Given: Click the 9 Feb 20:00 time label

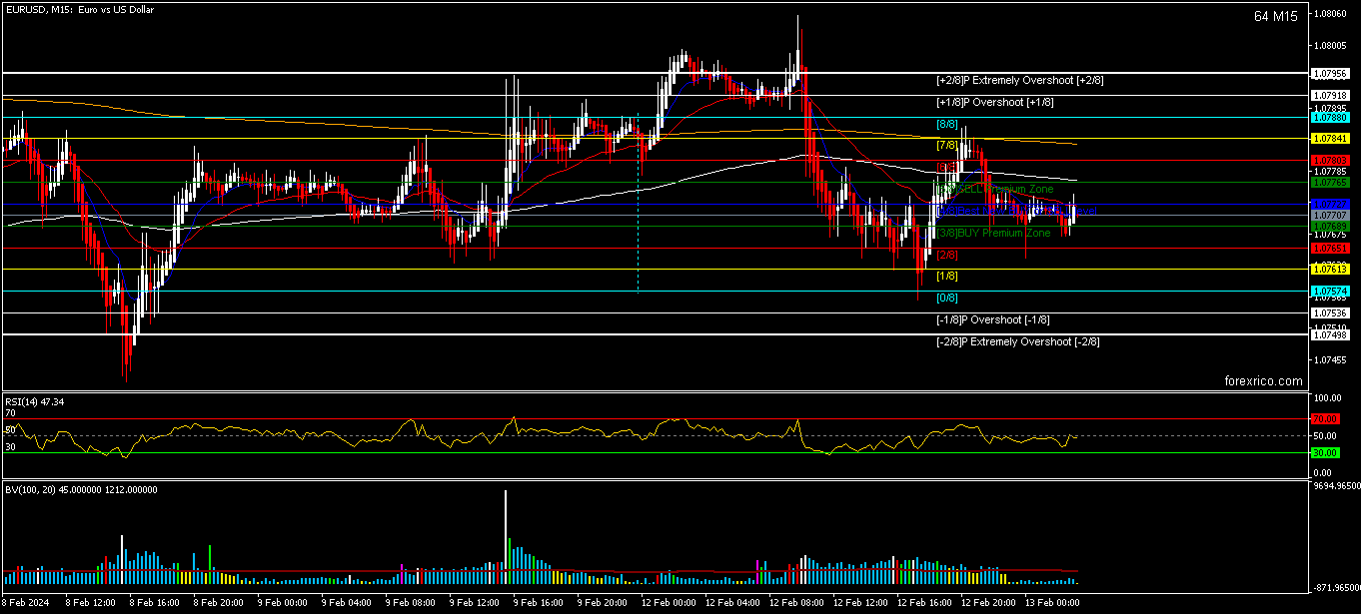Looking at the screenshot, I should pos(603,603).
